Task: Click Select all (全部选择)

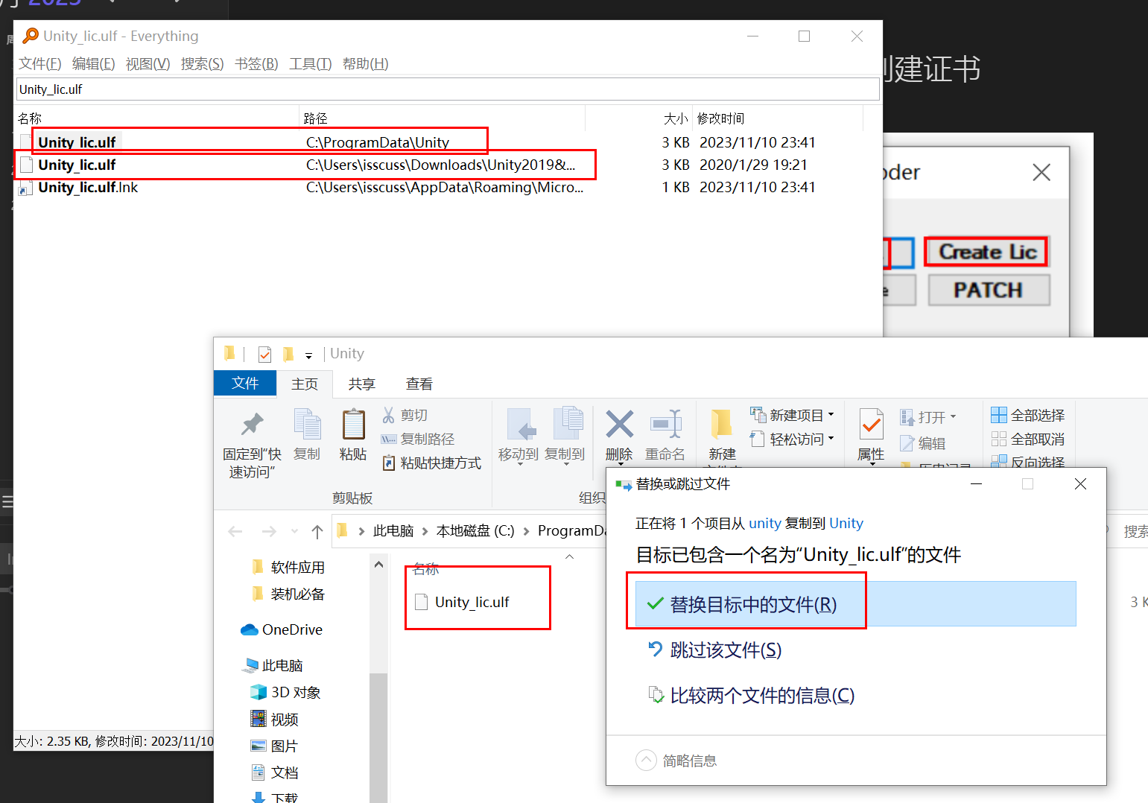Action: tap(1027, 415)
